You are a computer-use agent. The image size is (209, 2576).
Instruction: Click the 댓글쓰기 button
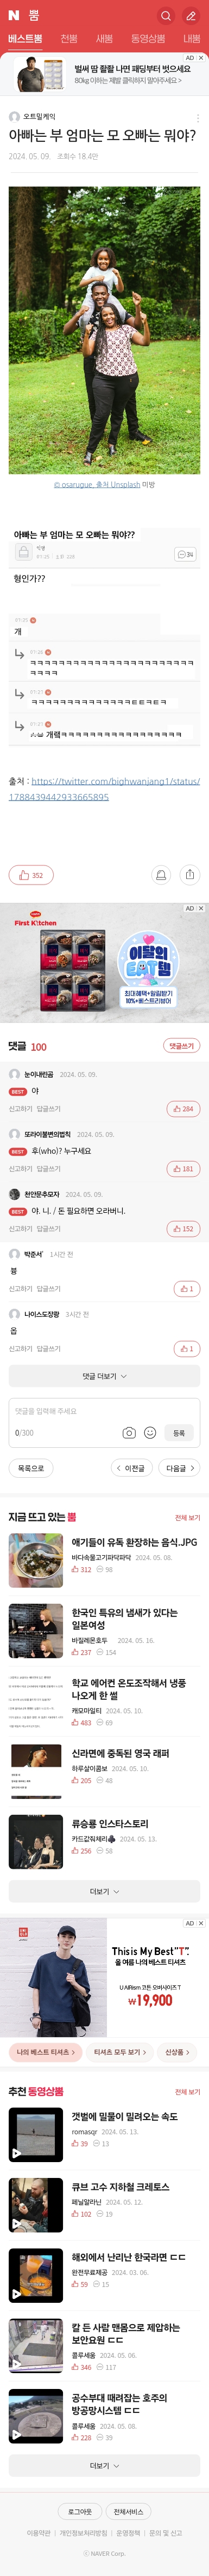(x=182, y=1046)
